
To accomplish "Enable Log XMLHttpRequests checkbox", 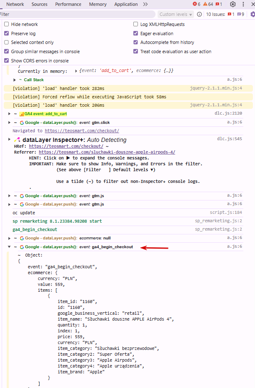I will pos(135,24).
